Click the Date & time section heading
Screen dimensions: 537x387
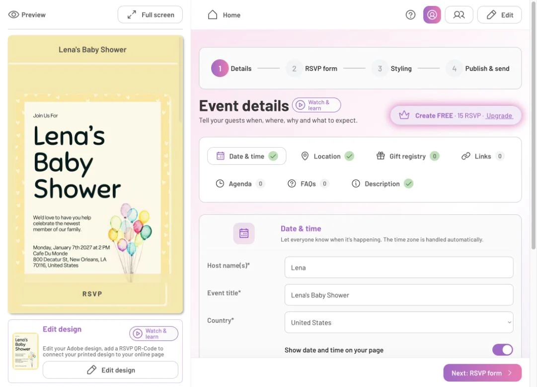pyautogui.click(x=301, y=228)
